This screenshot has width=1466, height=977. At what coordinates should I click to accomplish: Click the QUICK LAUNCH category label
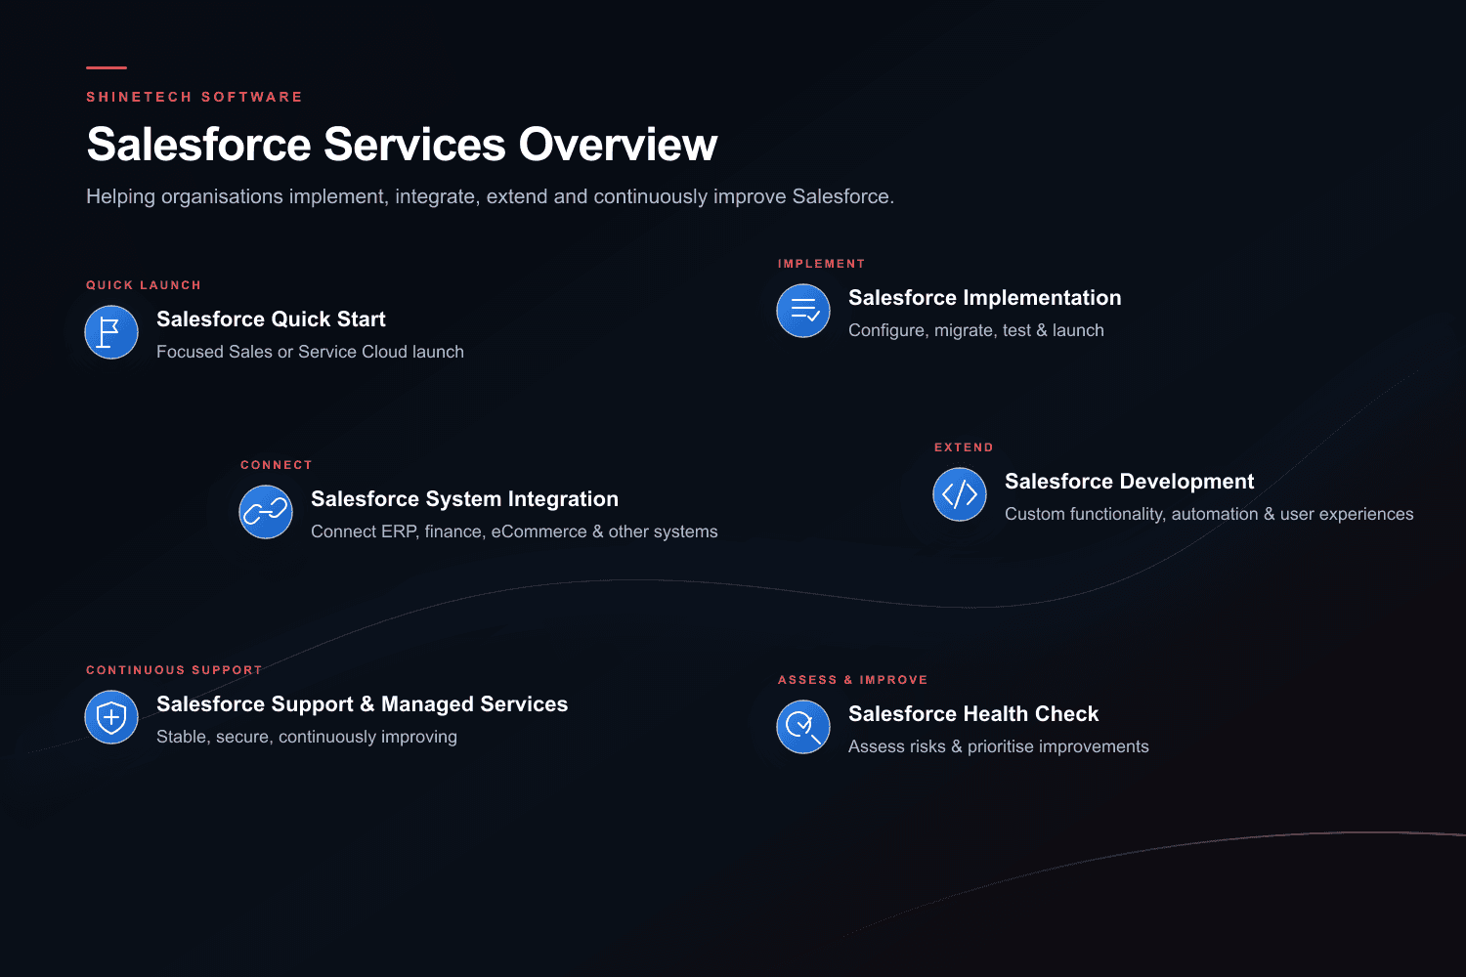(144, 285)
